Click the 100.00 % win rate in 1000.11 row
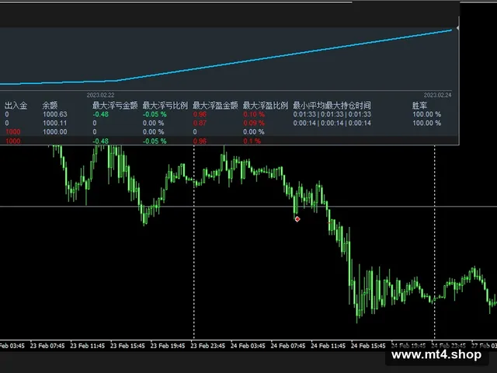Image resolution: width=497 pixels, height=373 pixels. 426,123
